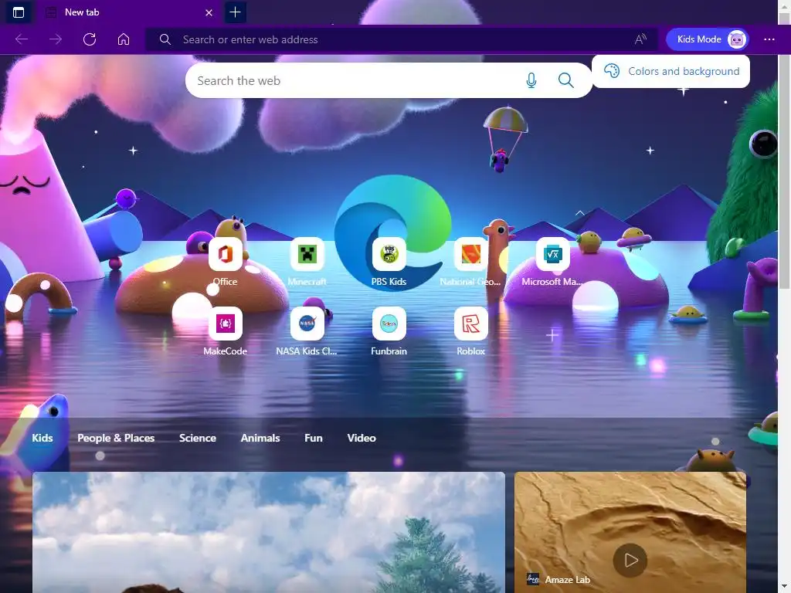Image resolution: width=791 pixels, height=593 pixels.
Task: Refresh the current page
Action: click(x=90, y=39)
